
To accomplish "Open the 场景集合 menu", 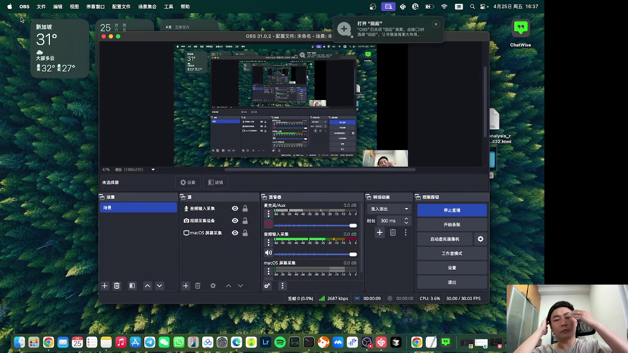I will pos(147,6).
